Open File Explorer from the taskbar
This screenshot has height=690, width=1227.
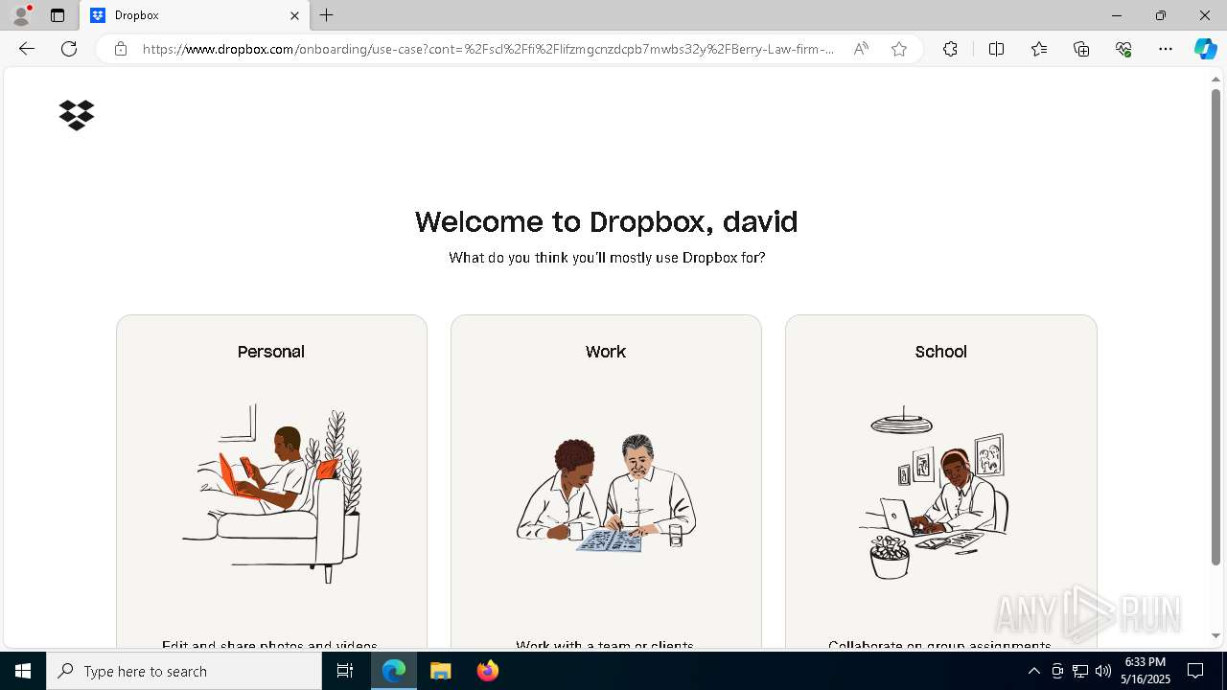point(440,671)
